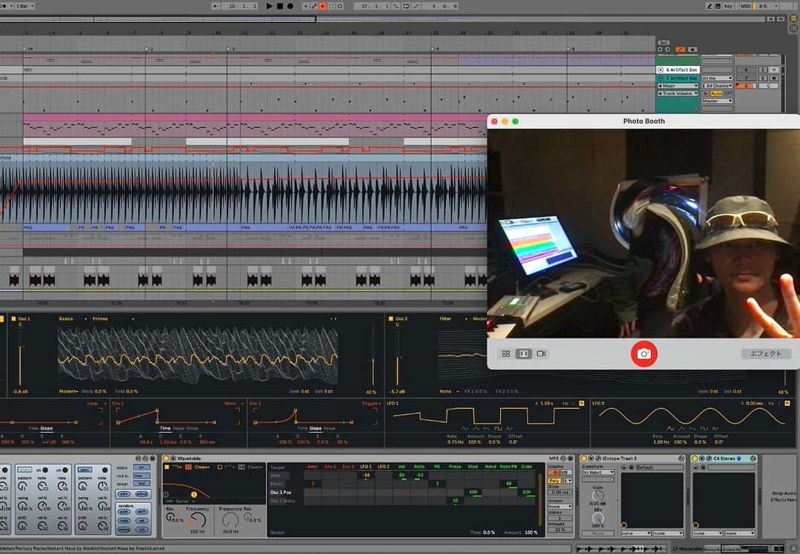Screen dimensions: 800x554
Task: Take a photo with Photo Booth shutter
Action: coord(644,353)
